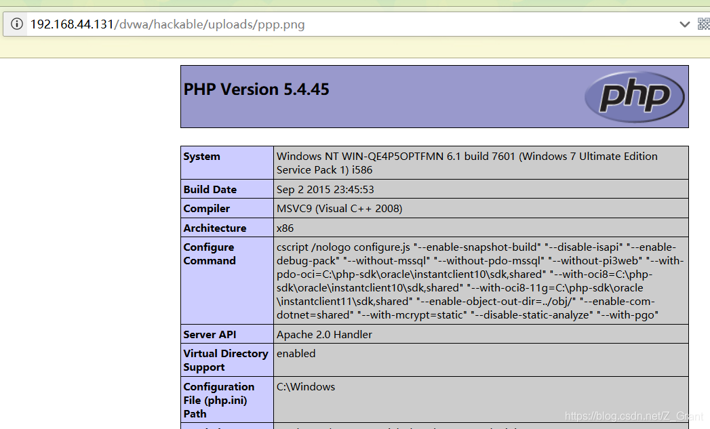Click the 'Apache 2.0 Handler' value
Image resolution: width=710 pixels, height=429 pixels.
click(324, 334)
